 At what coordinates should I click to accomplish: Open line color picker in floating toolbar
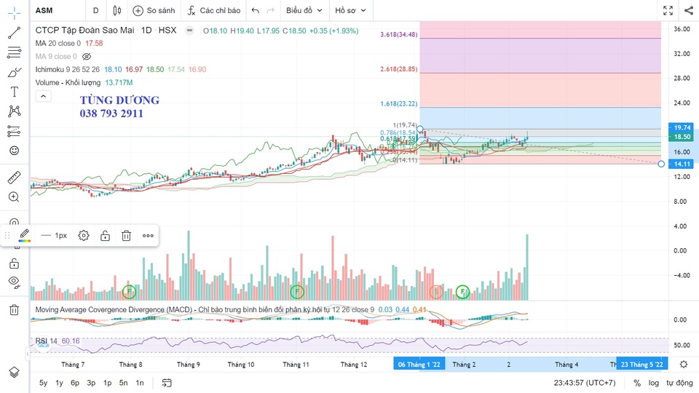(x=24, y=235)
